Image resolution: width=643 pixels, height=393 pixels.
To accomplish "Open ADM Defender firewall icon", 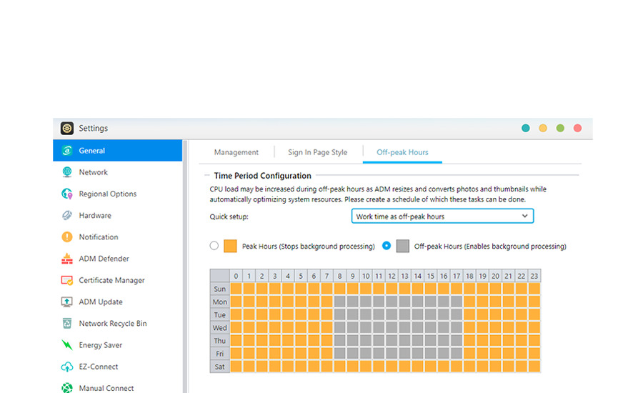I will [67, 259].
